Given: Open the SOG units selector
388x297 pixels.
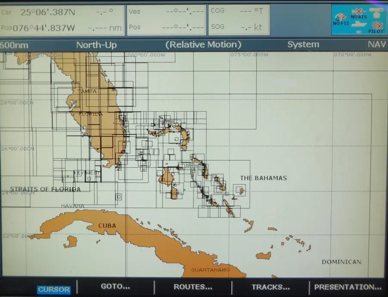Looking at the screenshot, I should 238,26.
